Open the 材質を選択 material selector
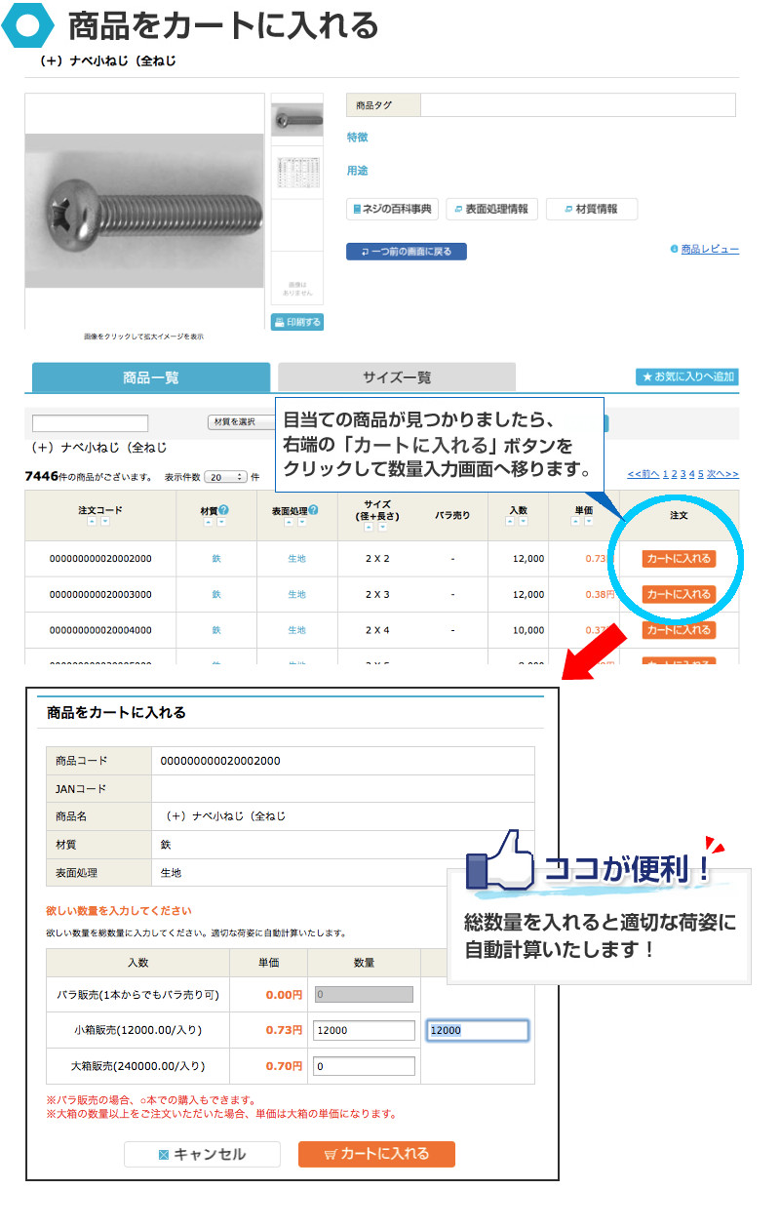 (234, 422)
